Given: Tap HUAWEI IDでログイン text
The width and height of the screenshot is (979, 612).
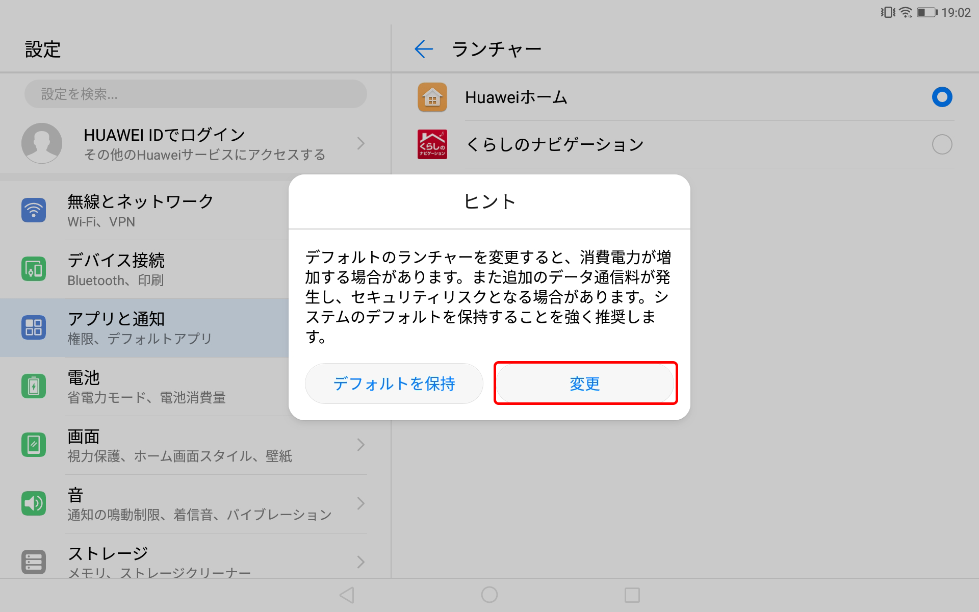Looking at the screenshot, I should 164,135.
